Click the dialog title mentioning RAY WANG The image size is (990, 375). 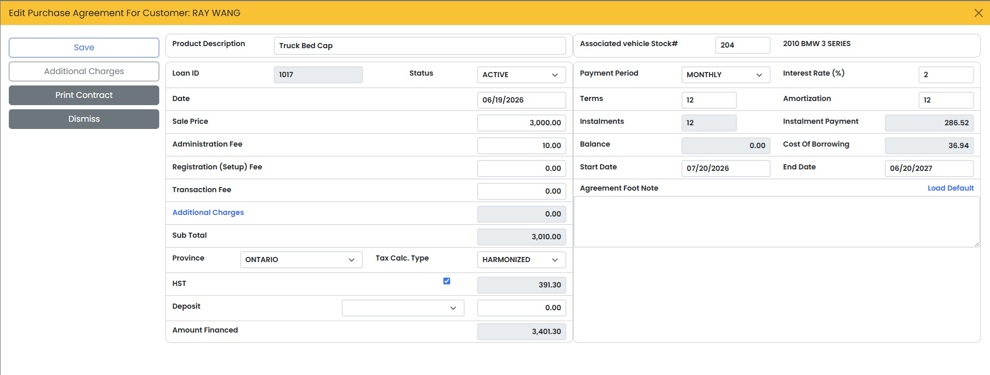pyautogui.click(x=124, y=13)
